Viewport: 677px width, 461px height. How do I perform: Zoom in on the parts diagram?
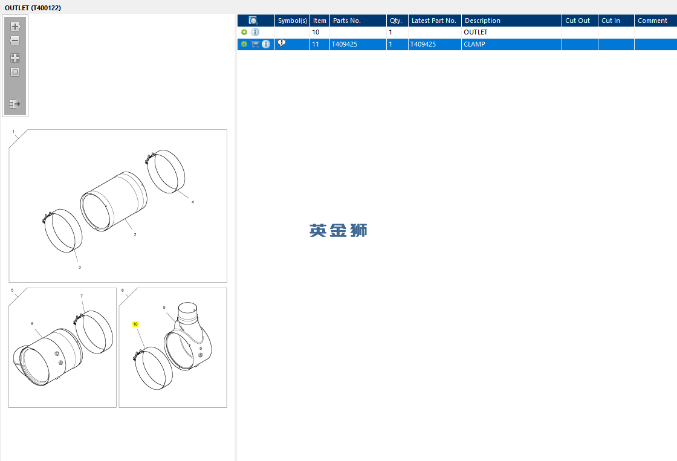point(15,27)
